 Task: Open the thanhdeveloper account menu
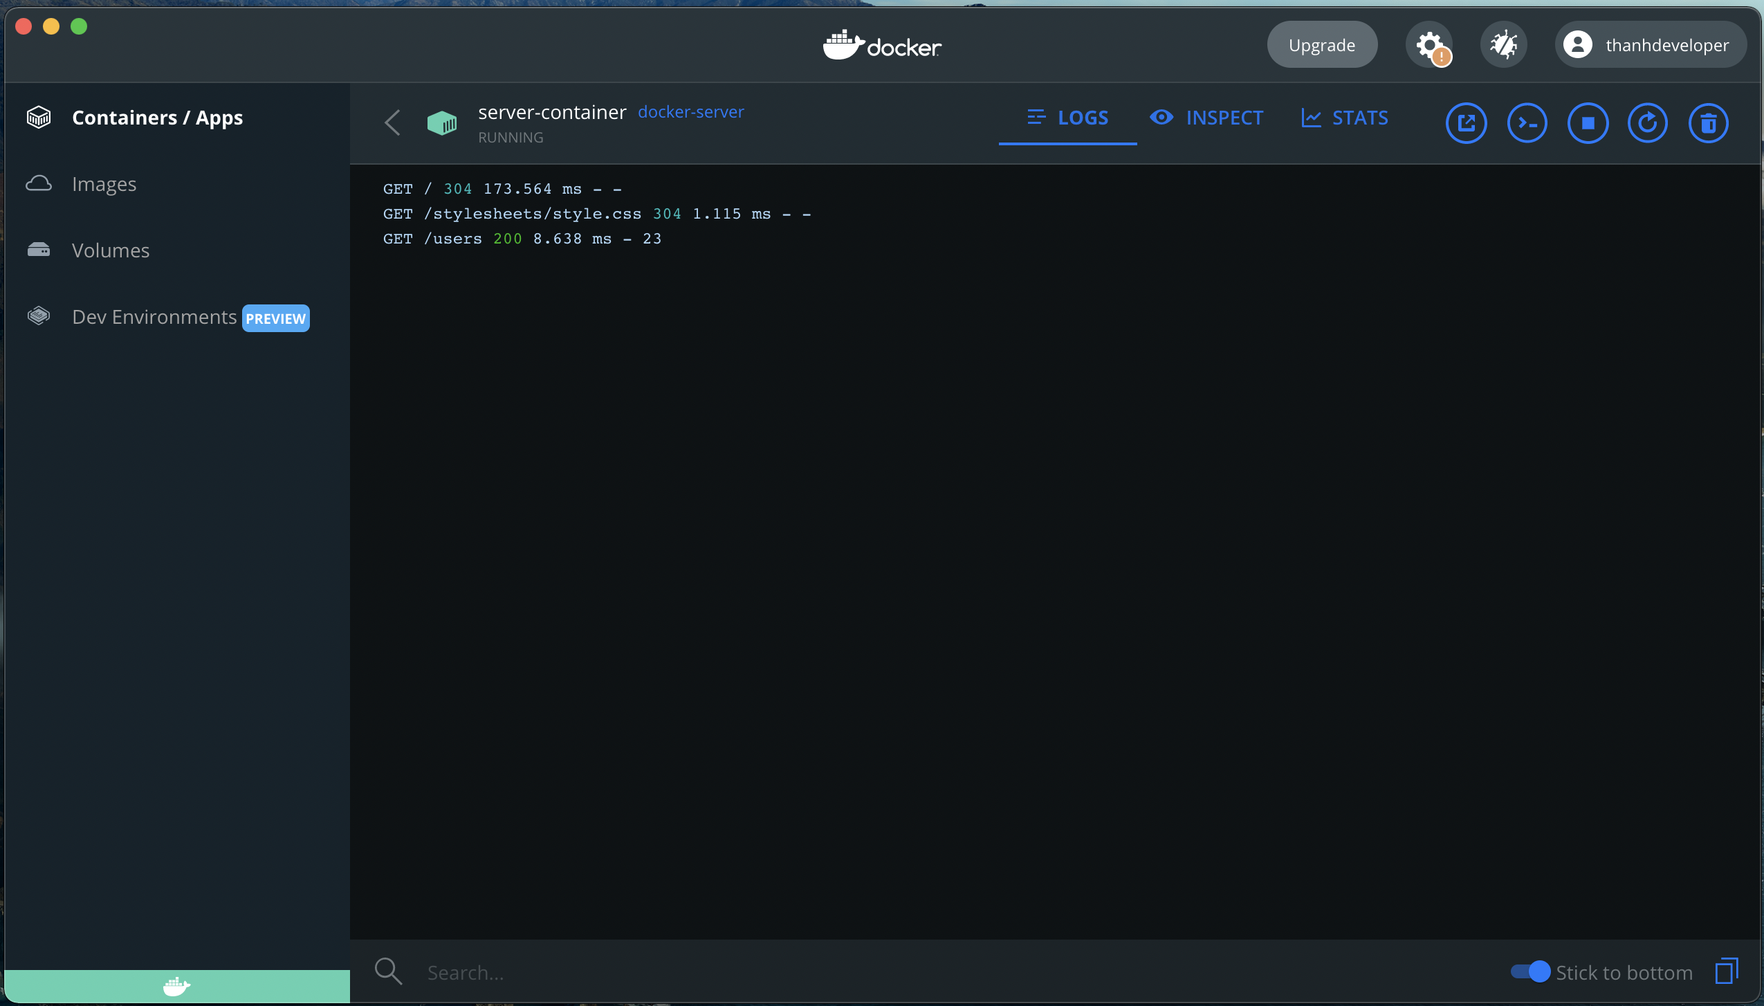tap(1649, 44)
